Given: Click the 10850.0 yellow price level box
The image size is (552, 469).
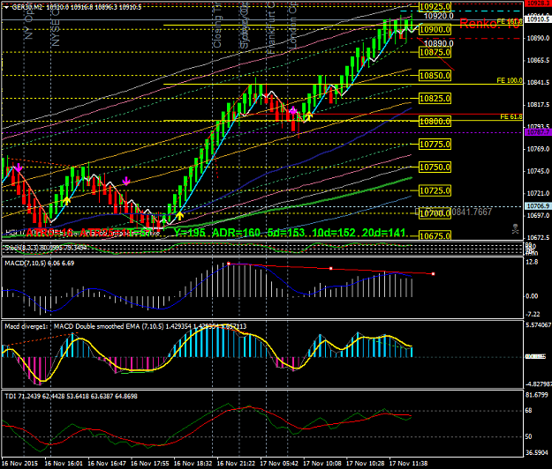Looking at the screenshot, I should [435, 76].
